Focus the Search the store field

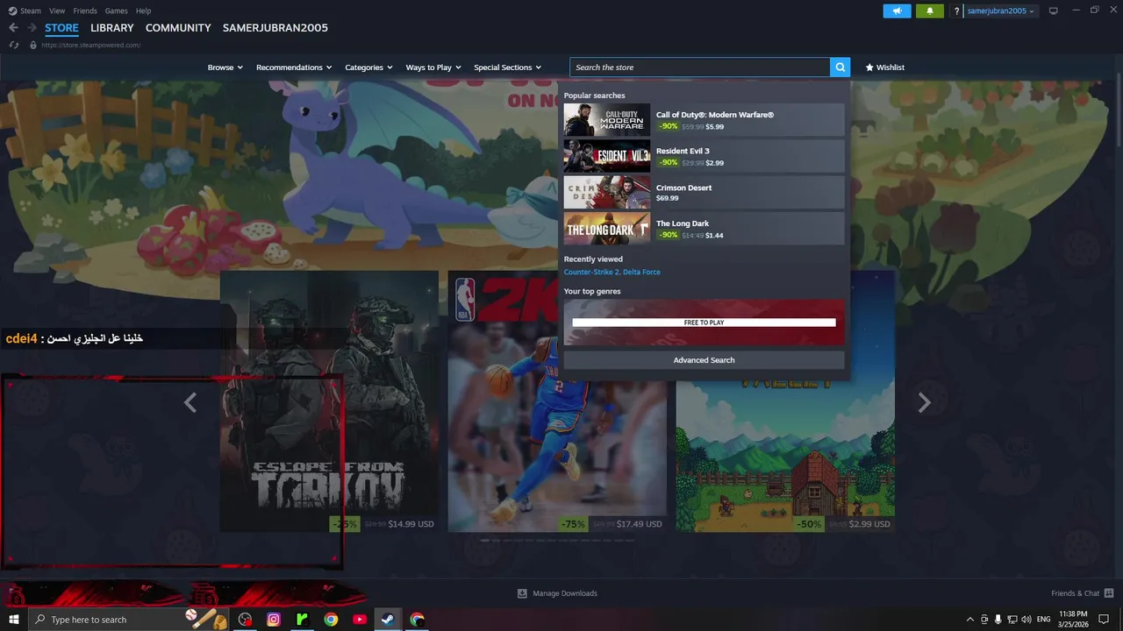click(699, 67)
